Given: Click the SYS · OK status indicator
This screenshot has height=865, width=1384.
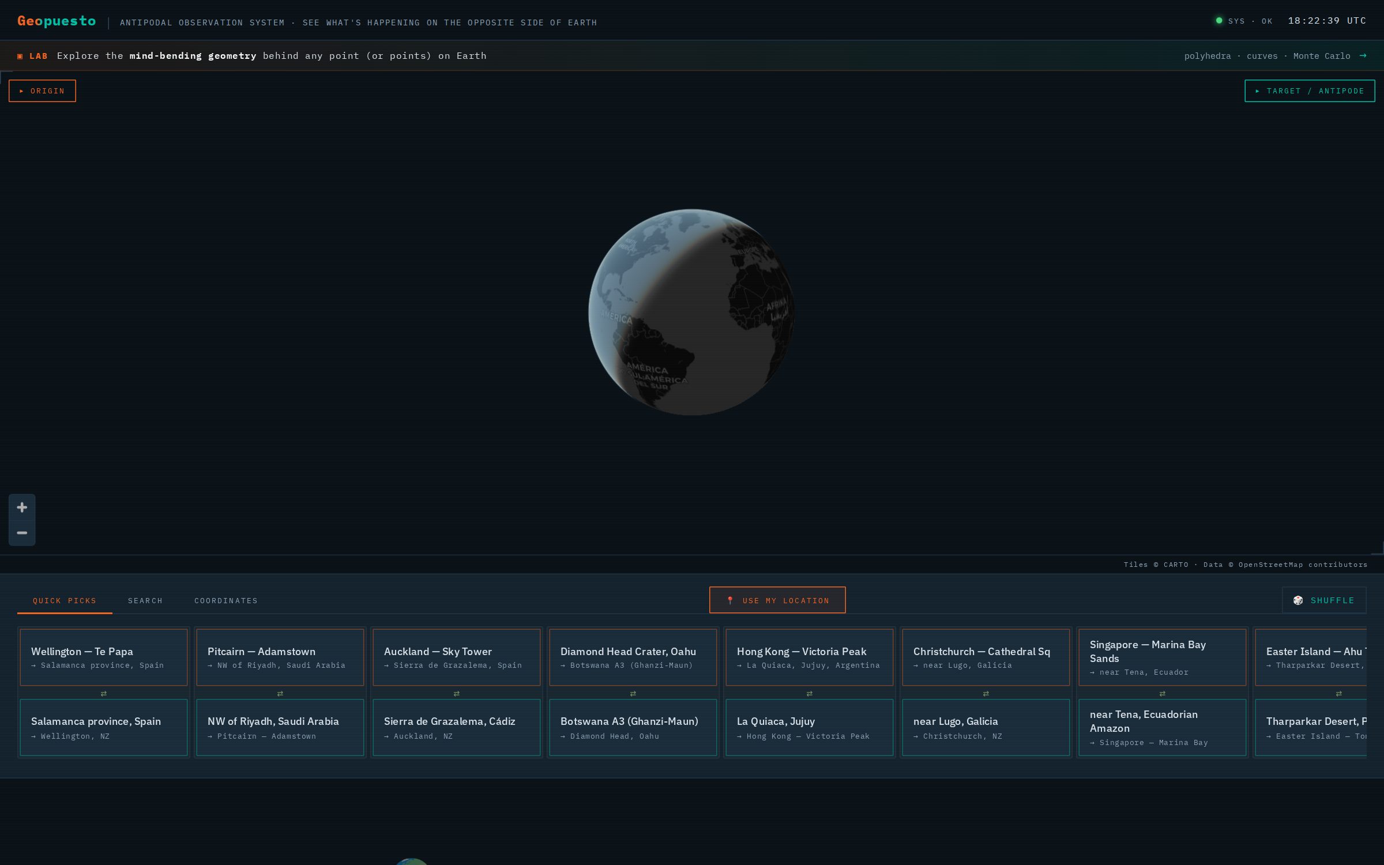Looking at the screenshot, I should [x=1244, y=21].
